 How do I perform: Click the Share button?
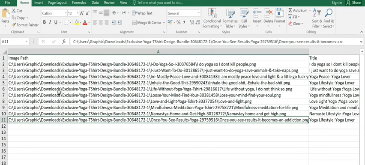click(353, 3)
